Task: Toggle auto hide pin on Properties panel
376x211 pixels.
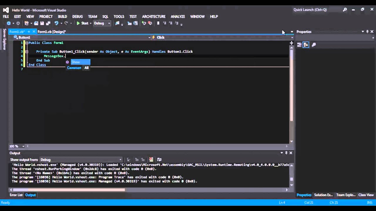Action: pyautogui.click(x=367, y=32)
